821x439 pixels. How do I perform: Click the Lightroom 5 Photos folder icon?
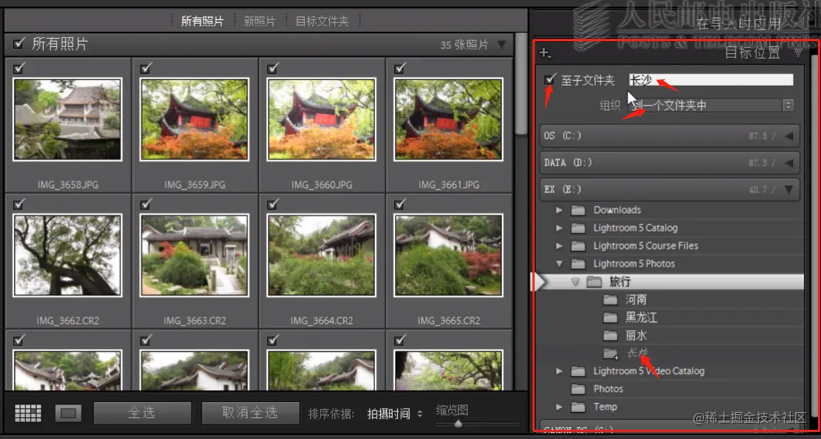[x=578, y=264]
